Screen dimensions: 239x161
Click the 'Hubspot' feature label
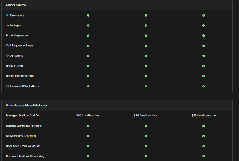click(16, 25)
